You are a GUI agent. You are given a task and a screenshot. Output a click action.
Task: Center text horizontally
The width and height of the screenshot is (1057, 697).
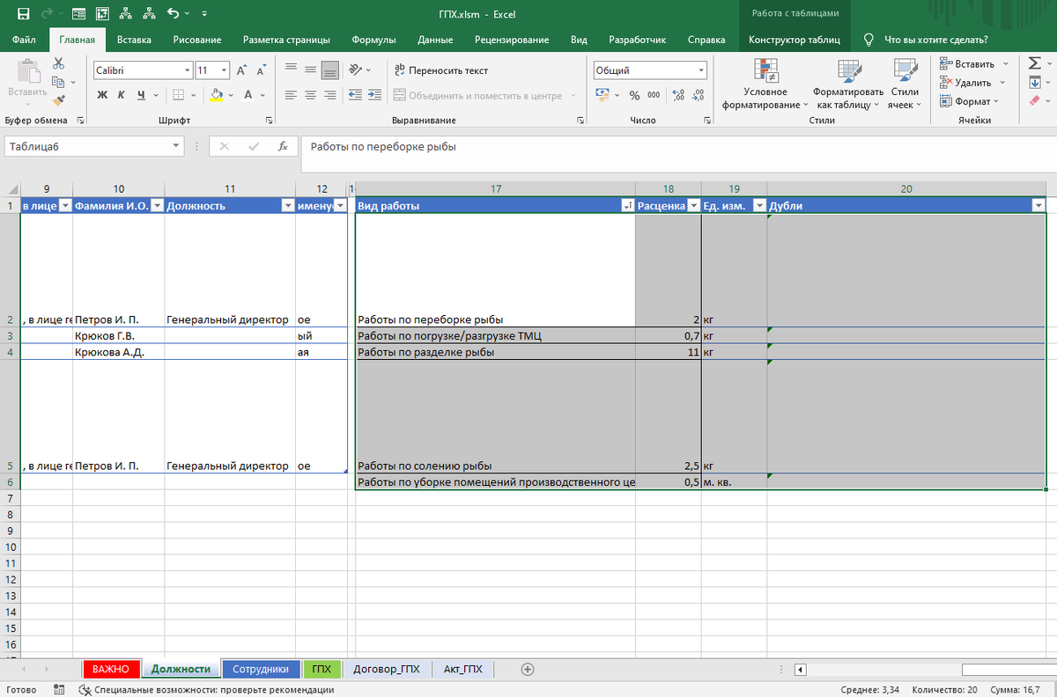pos(309,95)
